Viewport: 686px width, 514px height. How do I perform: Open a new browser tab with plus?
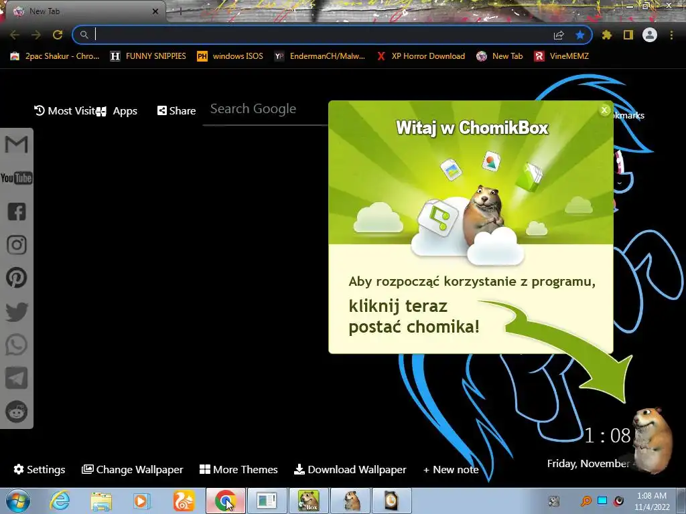[180, 11]
